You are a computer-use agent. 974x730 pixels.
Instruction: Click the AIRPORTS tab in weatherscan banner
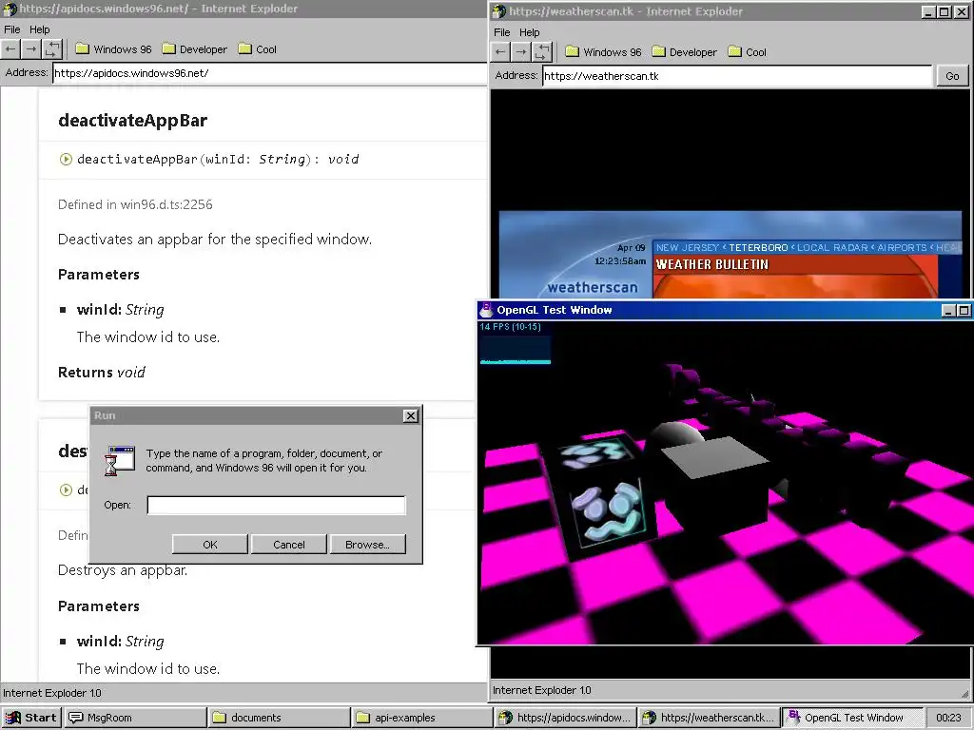pyautogui.click(x=902, y=248)
